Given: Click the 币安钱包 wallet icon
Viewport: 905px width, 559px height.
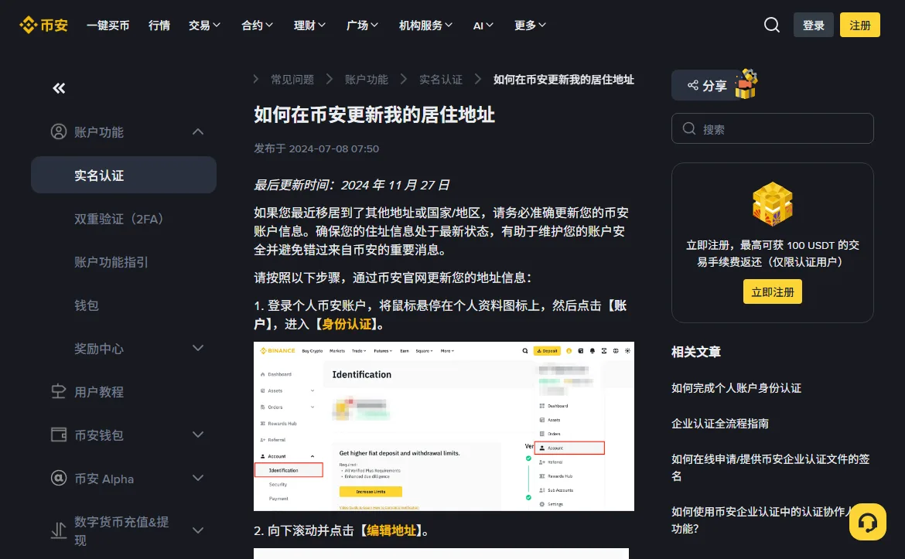Looking at the screenshot, I should click(x=59, y=435).
